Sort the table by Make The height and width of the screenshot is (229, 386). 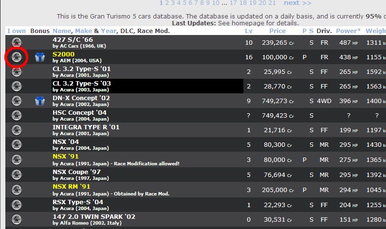pyautogui.click(x=83, y=31)
